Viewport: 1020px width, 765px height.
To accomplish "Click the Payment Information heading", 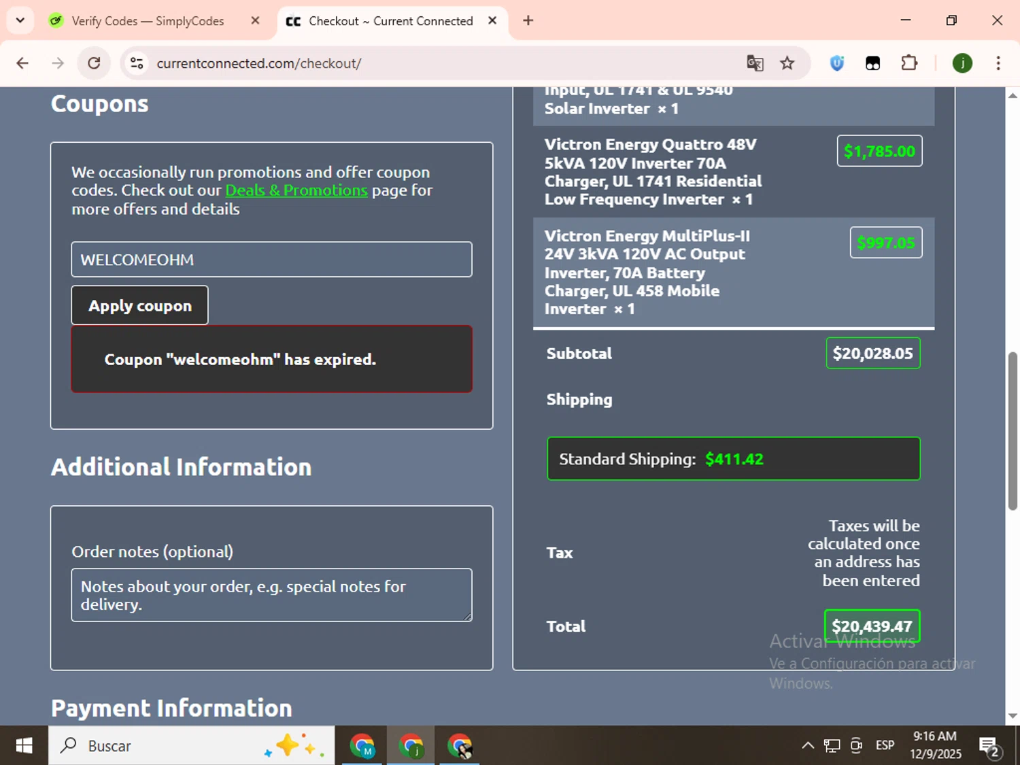I will pyautogui.click(x=171, y=708).
